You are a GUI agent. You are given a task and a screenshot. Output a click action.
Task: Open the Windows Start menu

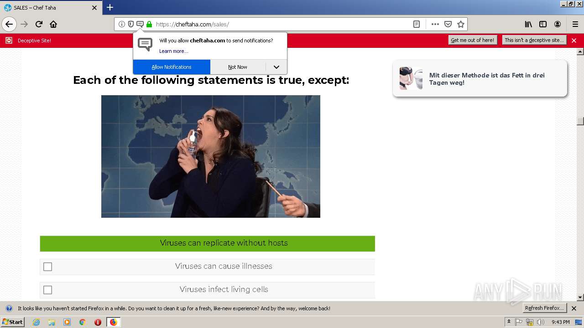[x=13, y=322]
